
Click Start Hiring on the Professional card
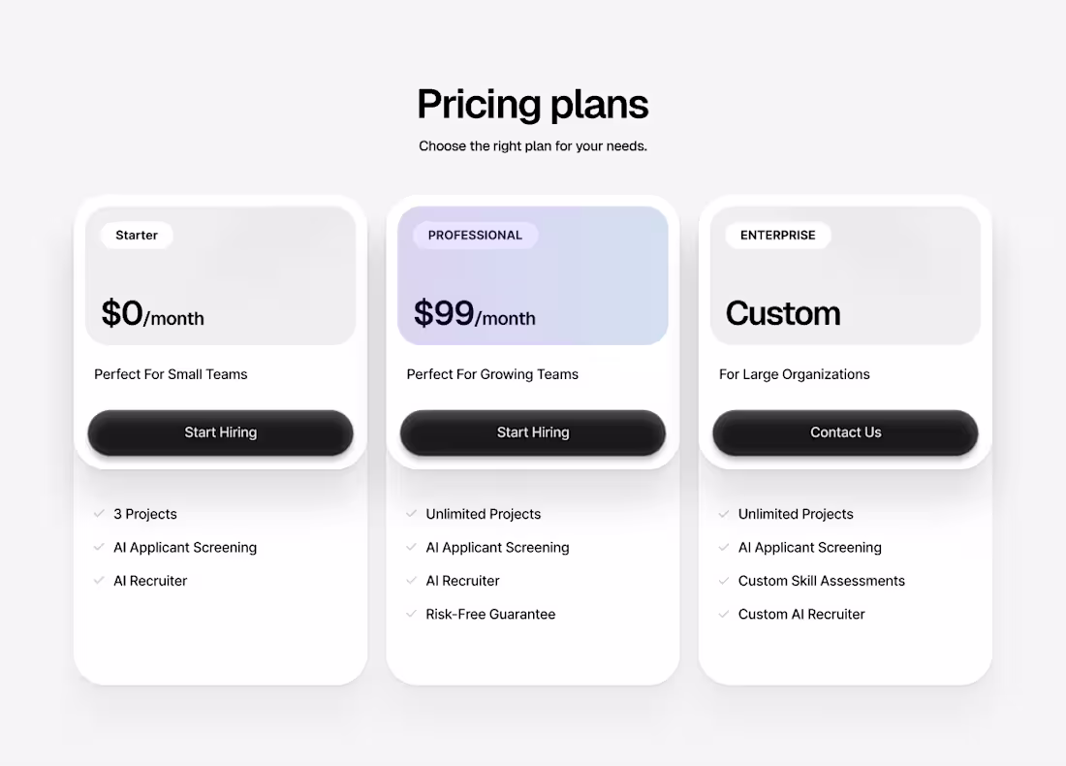click(x=532, y=432)
